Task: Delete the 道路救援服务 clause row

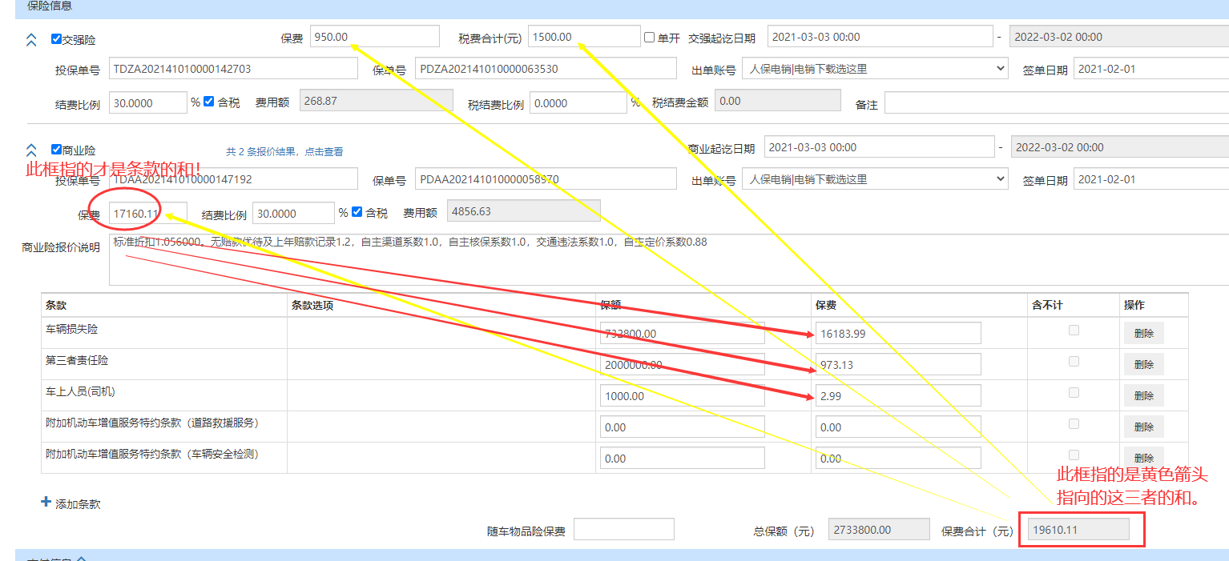Action: 1144,427
